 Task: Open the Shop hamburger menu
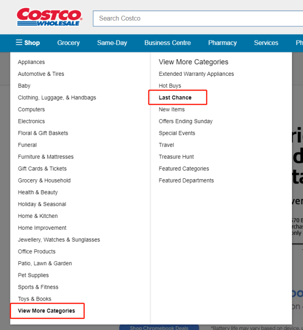pos(28,43)
